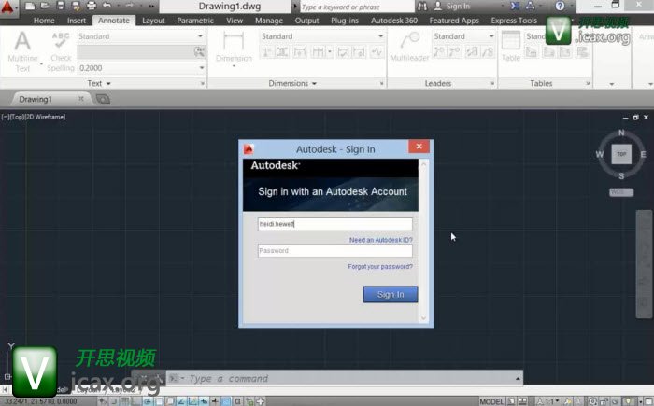The image size is (654, 406).
Task: Click the new drawing tab icon beside Drawing1
Action: coord(102,98)
